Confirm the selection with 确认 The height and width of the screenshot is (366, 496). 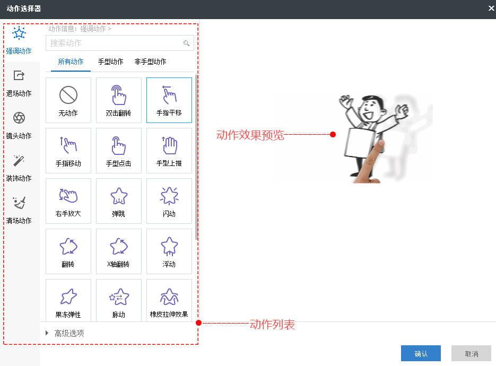click(x=421, y=353)
